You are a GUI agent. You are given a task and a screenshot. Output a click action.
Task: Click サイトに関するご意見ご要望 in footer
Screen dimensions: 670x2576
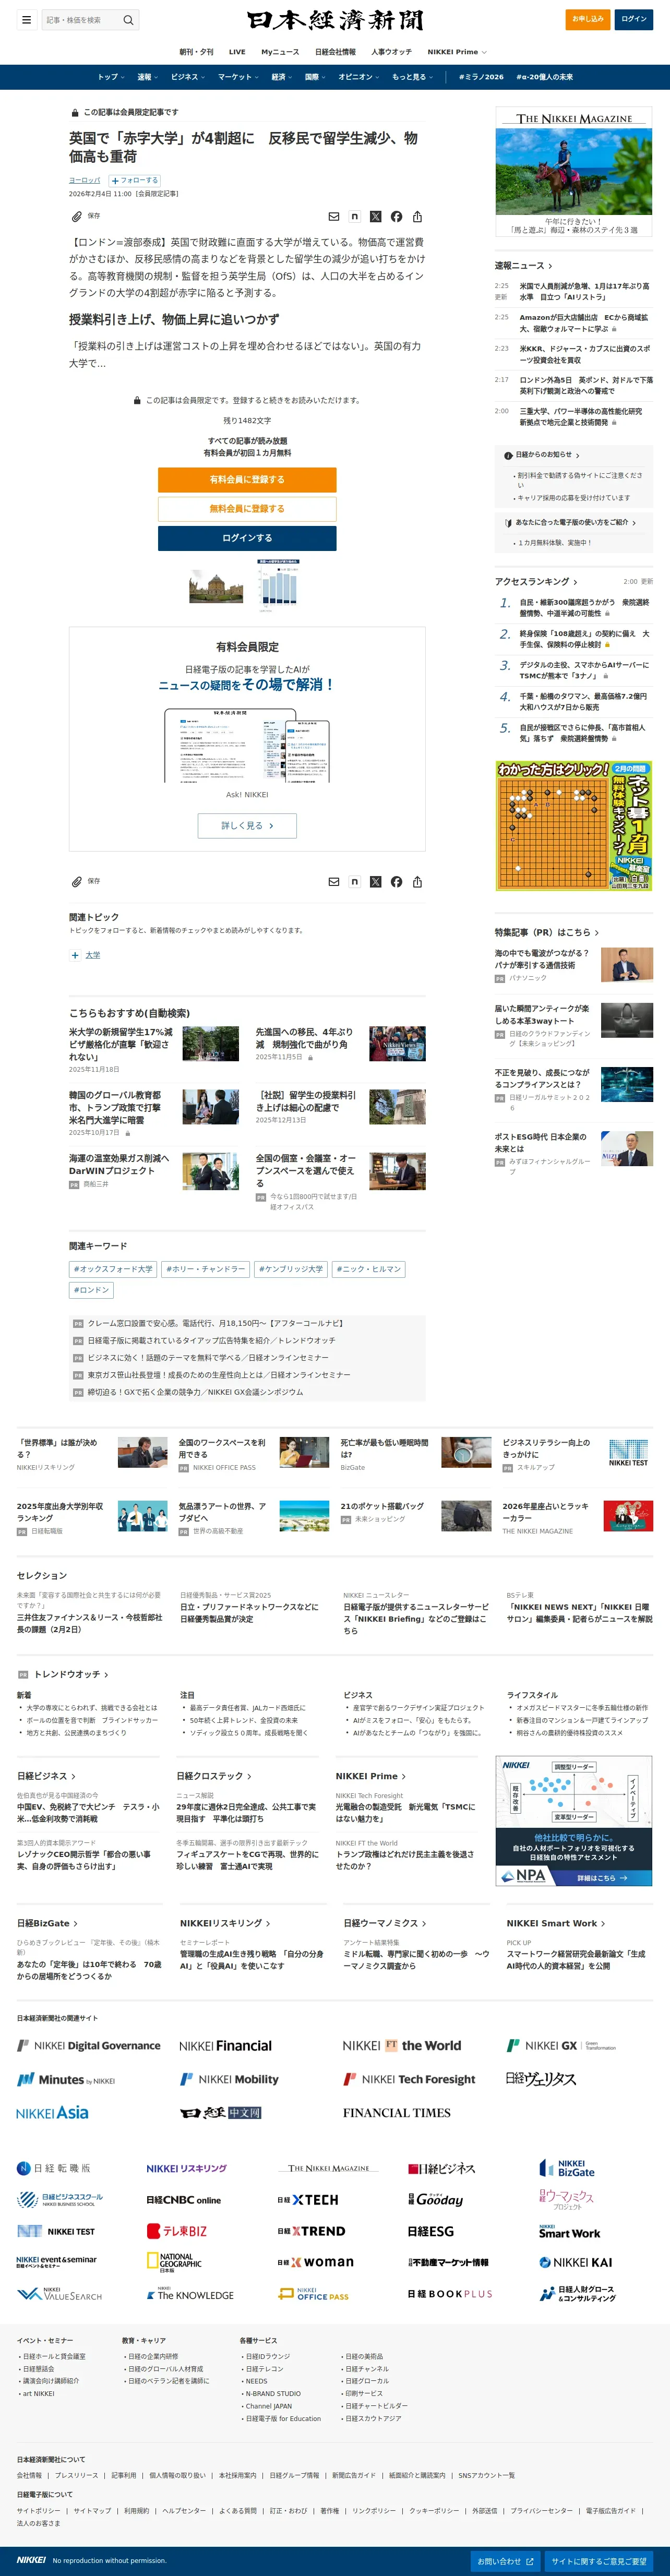[x=599, y=2561]
